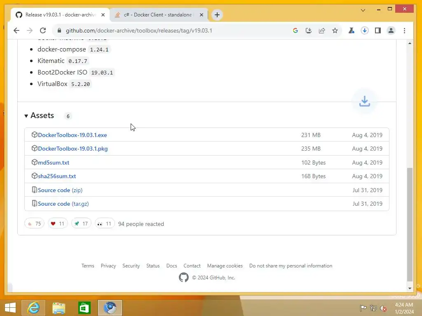Click the heart reaction with 11
Viewport: 422px width, 316px height.
pos(58,223)
